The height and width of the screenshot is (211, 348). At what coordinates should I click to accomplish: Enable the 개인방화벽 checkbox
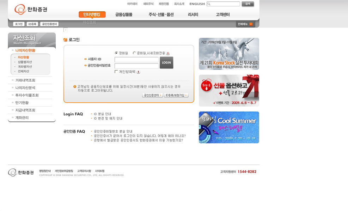click(x=116, y=72)
